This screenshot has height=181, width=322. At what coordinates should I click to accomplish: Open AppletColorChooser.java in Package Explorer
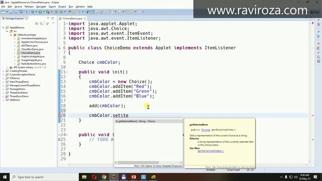35,42
